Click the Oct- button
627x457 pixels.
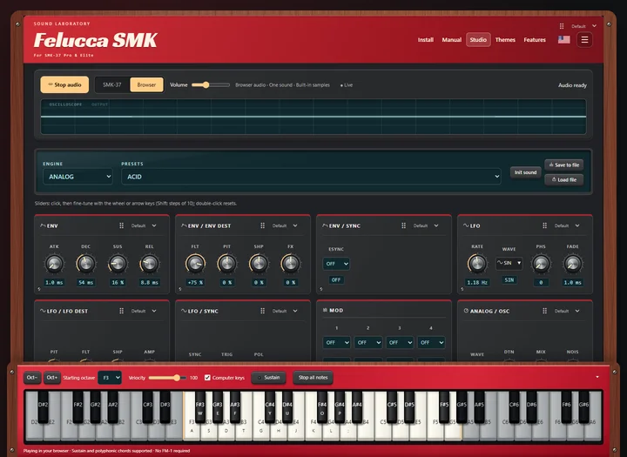(x=32, y=378)
